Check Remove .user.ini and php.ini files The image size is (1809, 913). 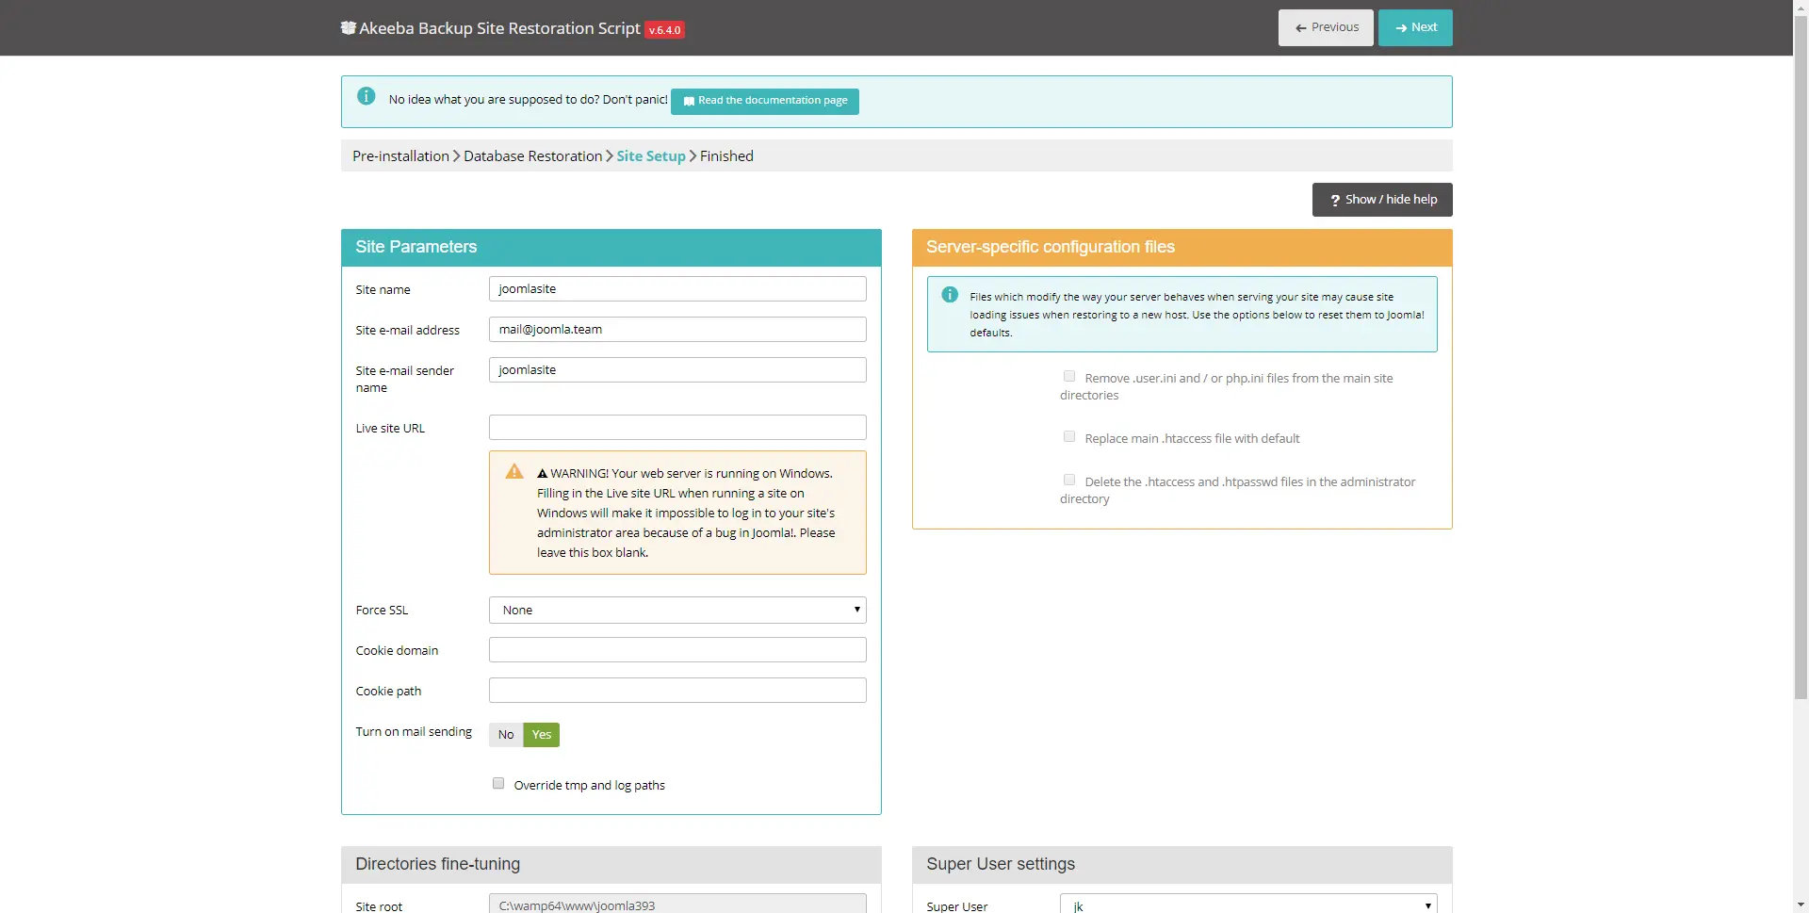coord(1069,377)
